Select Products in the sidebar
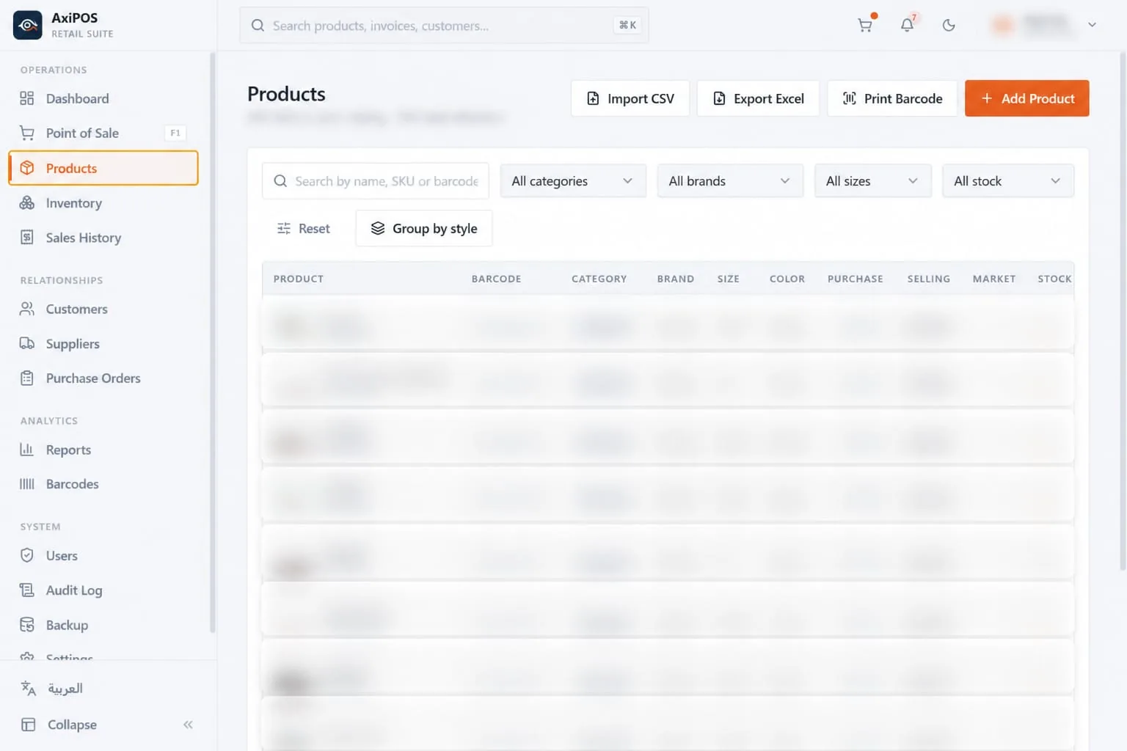The width and height of the screenshot is (1127, 751). coord(103,168)
